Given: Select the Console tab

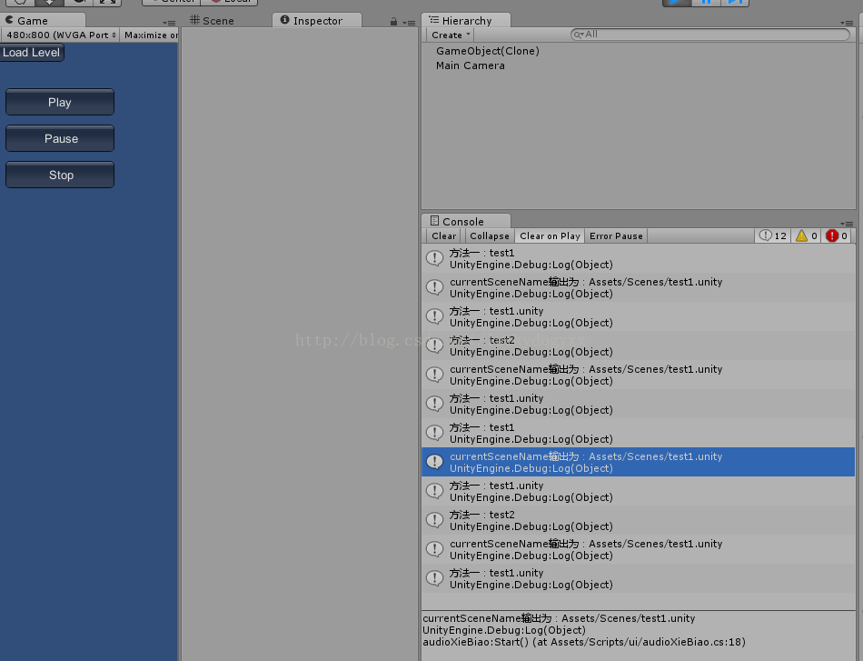Looking at the screenshot, I should 466,221.
